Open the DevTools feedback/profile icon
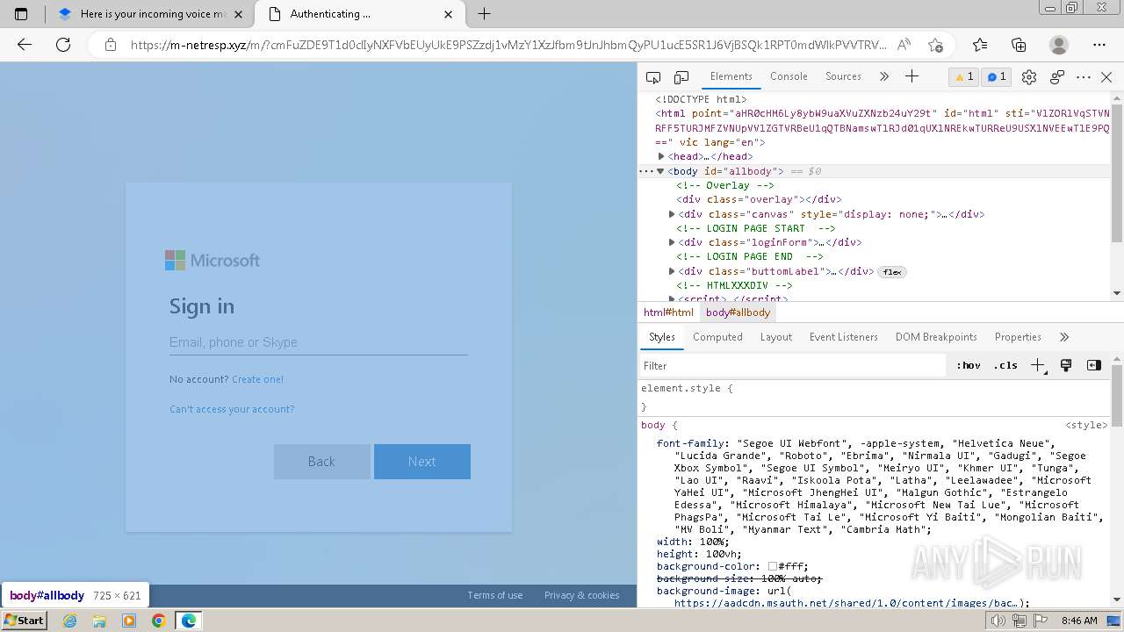Viewport: 1124px width, 632px height. (x=1057, y=77)
